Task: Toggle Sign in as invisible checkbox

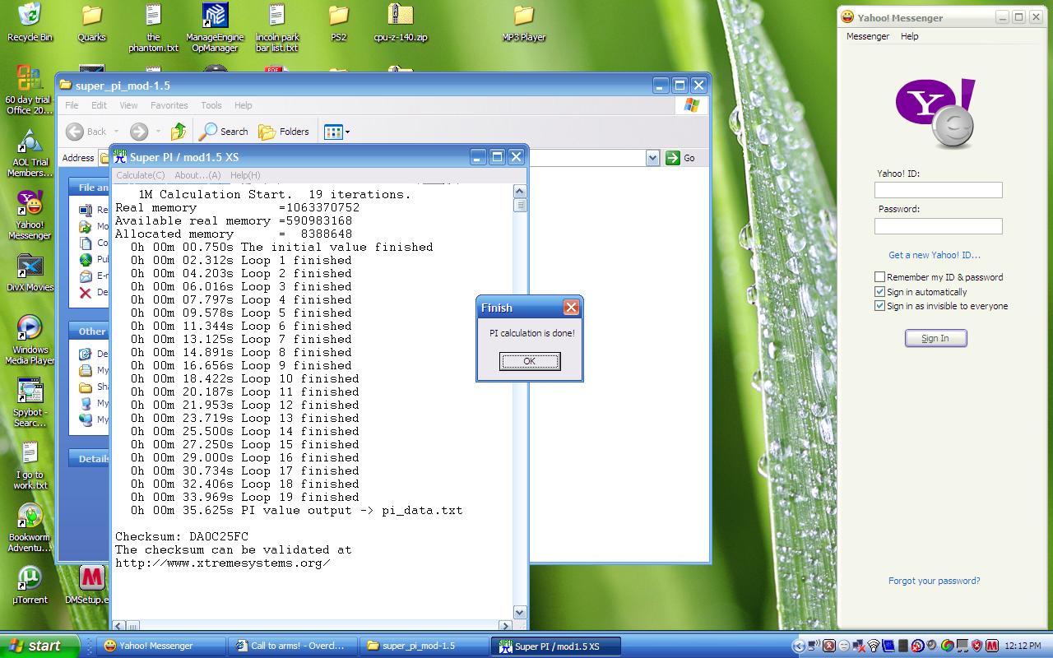Action: pos(879,306)
